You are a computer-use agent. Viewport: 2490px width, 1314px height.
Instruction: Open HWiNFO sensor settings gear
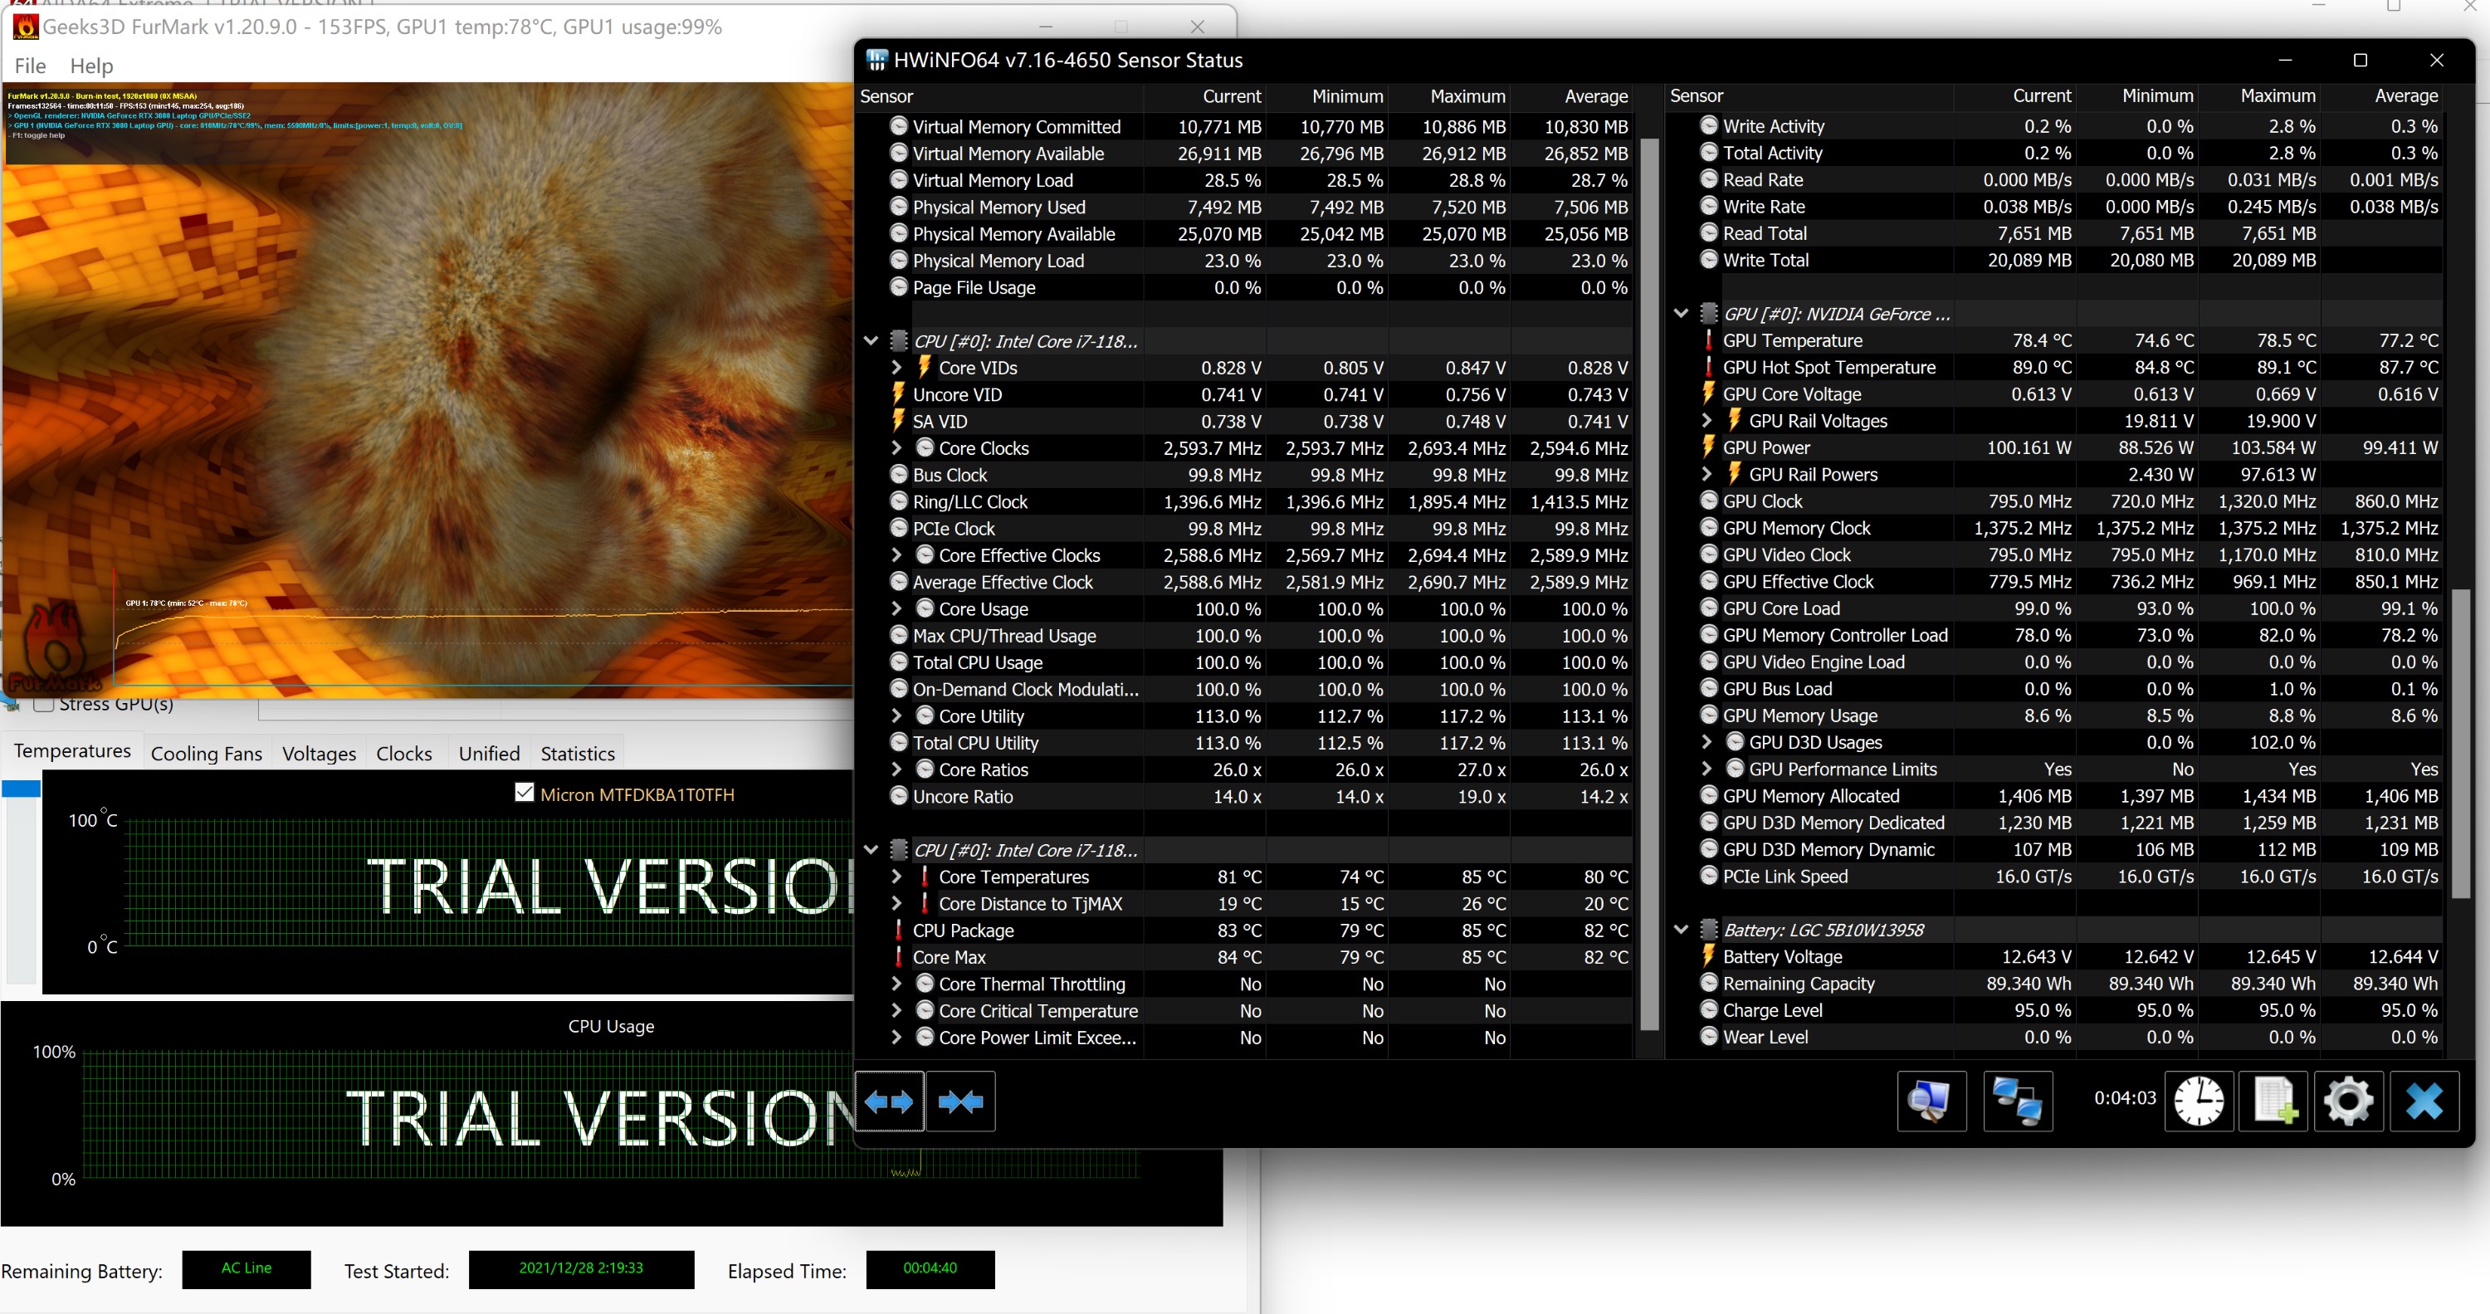2348,1101
